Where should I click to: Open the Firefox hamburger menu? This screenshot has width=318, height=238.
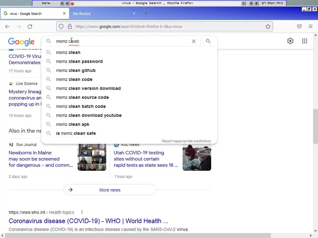[311, 26]
